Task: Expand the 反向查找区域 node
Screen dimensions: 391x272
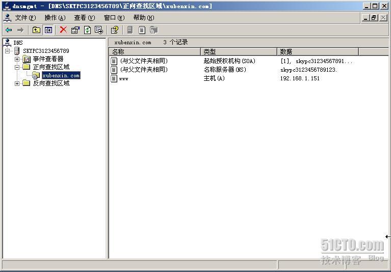Action: click(x=17, y=83)
